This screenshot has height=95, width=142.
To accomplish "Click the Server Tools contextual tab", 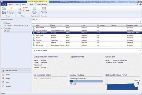I will pos(31,2).
